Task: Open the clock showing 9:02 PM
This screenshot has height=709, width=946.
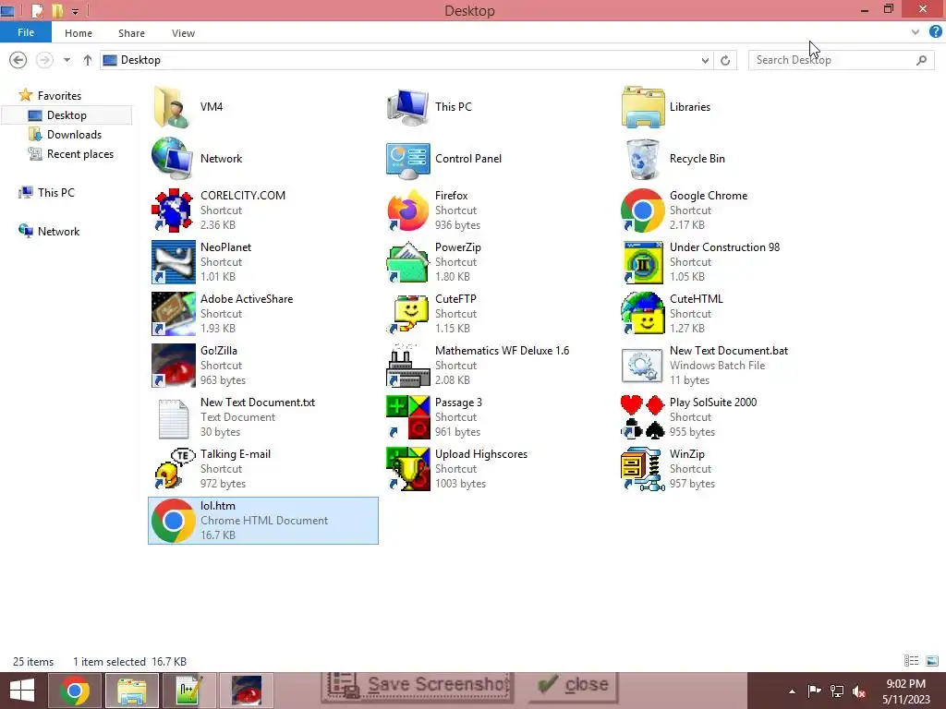Action: pos(905,691)
